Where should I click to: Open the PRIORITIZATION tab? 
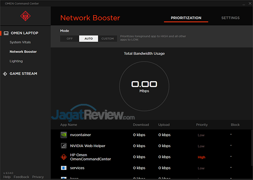point(186,18)
